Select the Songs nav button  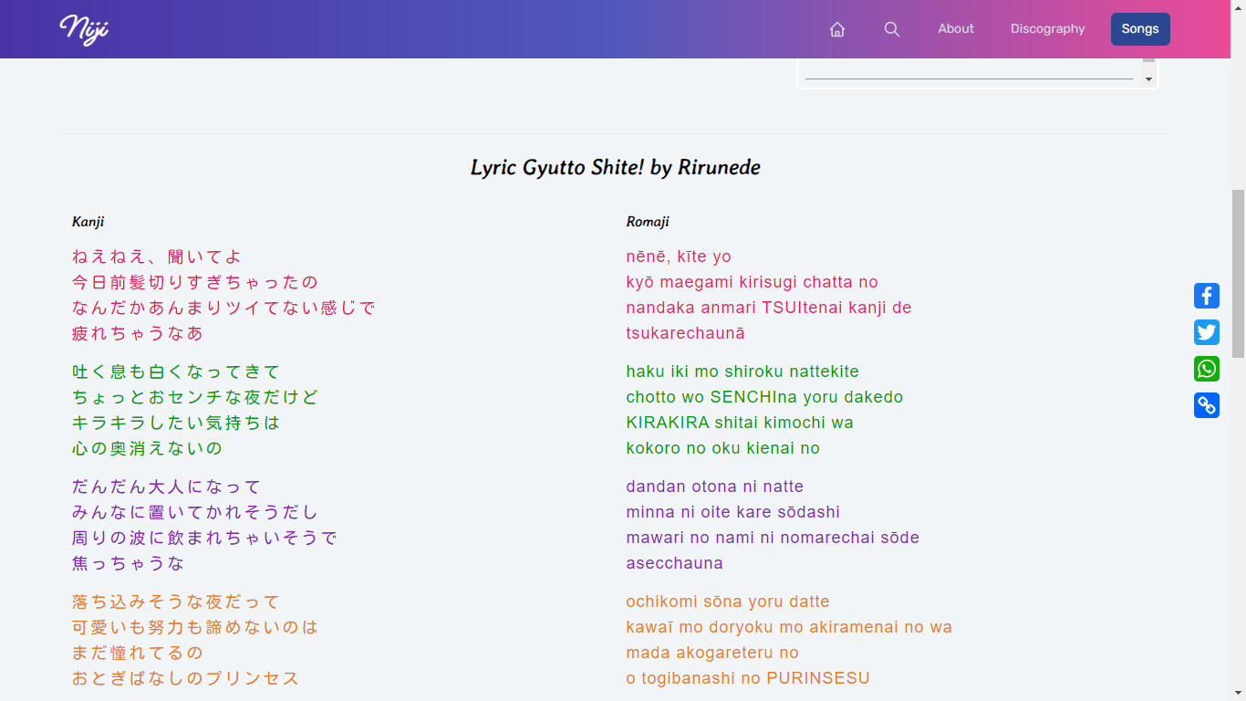1139,29
